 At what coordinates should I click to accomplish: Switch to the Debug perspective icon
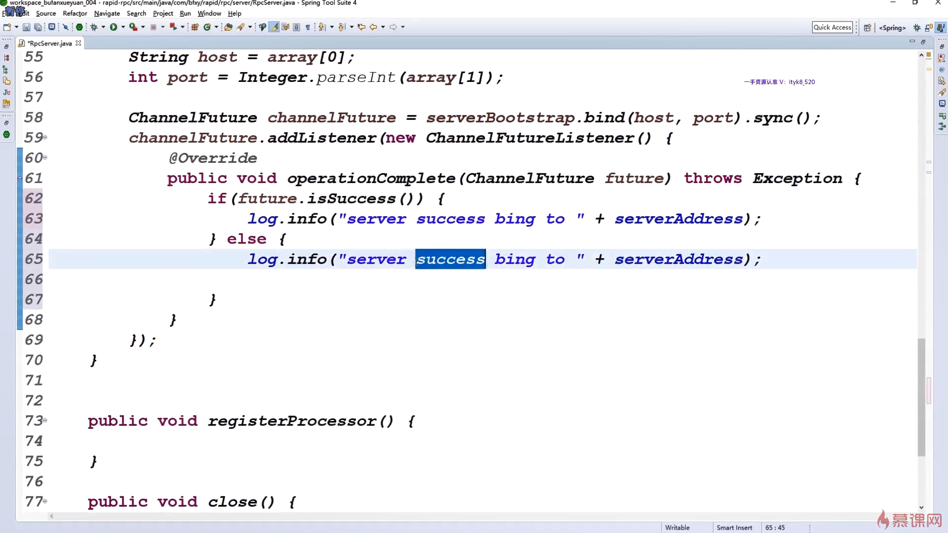tap(917, 28)
